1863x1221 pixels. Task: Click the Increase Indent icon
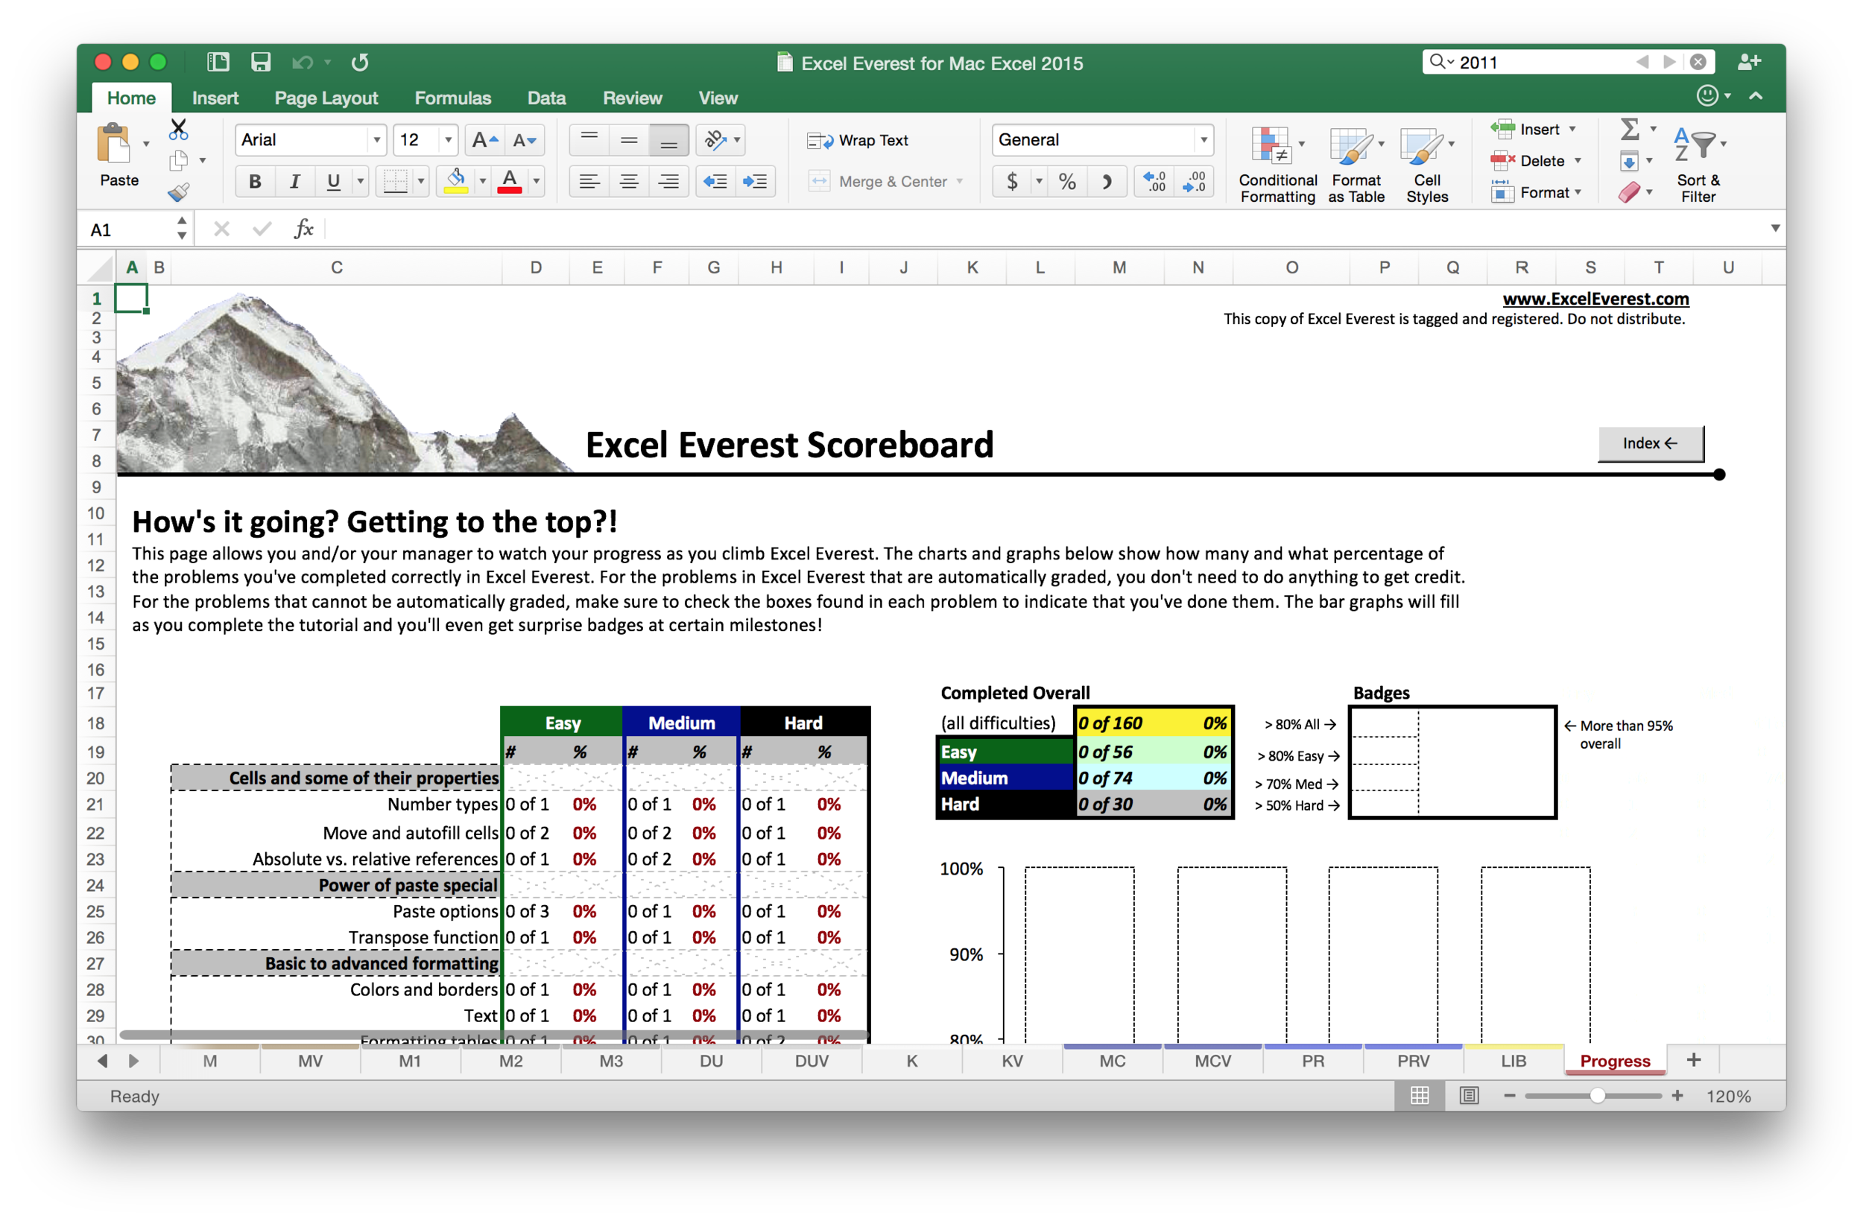pyautogui.click(x=756, y=182)
